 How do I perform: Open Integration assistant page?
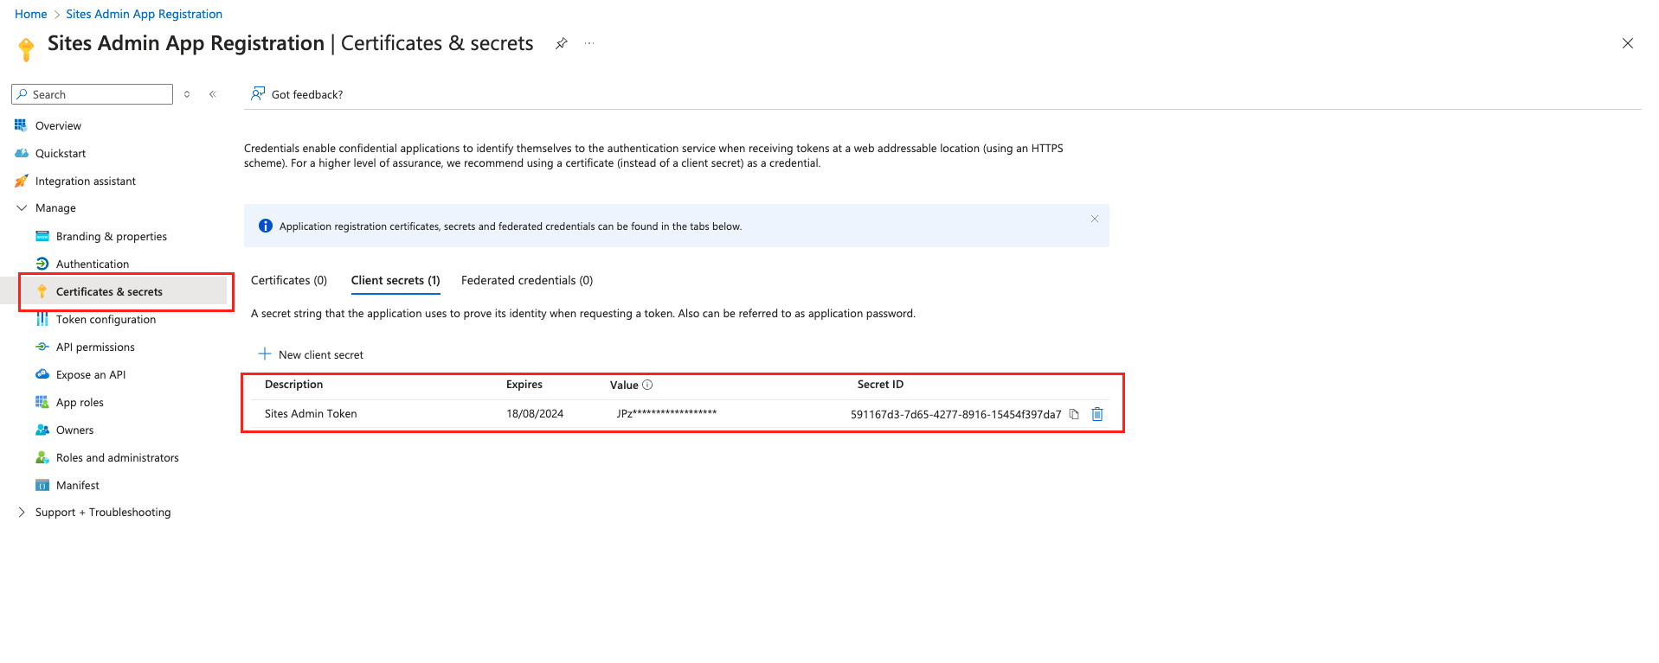pos(86,182)
